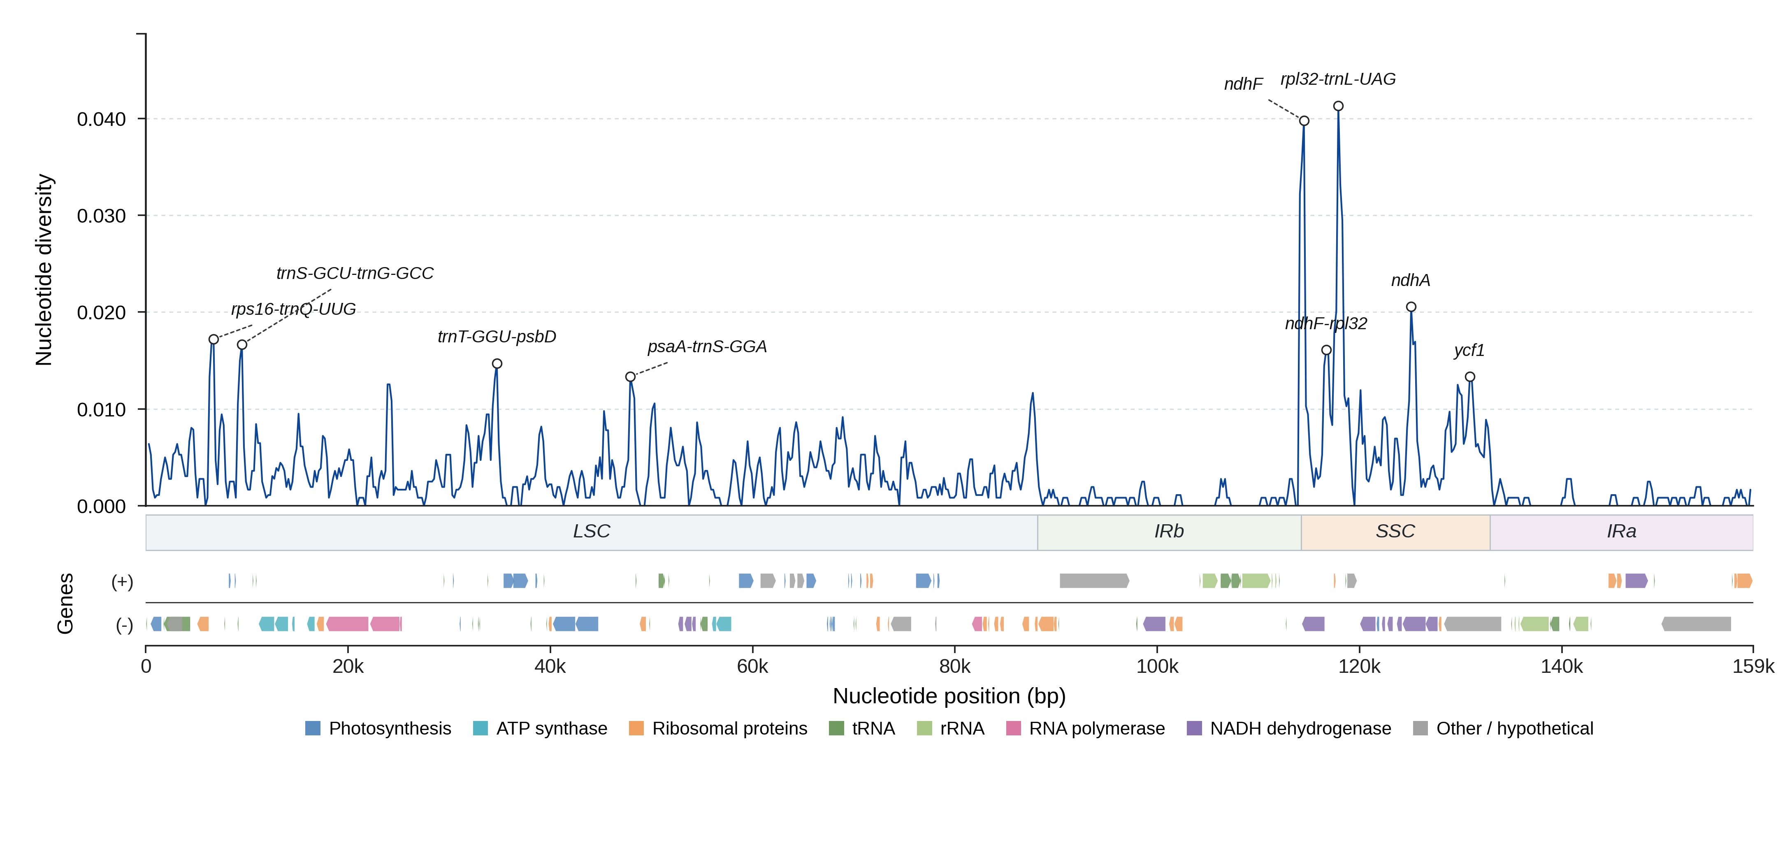1778x865 pixels.
Task: Click the rpl32-trnL-UAG peak marker
Action: (1338, 106)
